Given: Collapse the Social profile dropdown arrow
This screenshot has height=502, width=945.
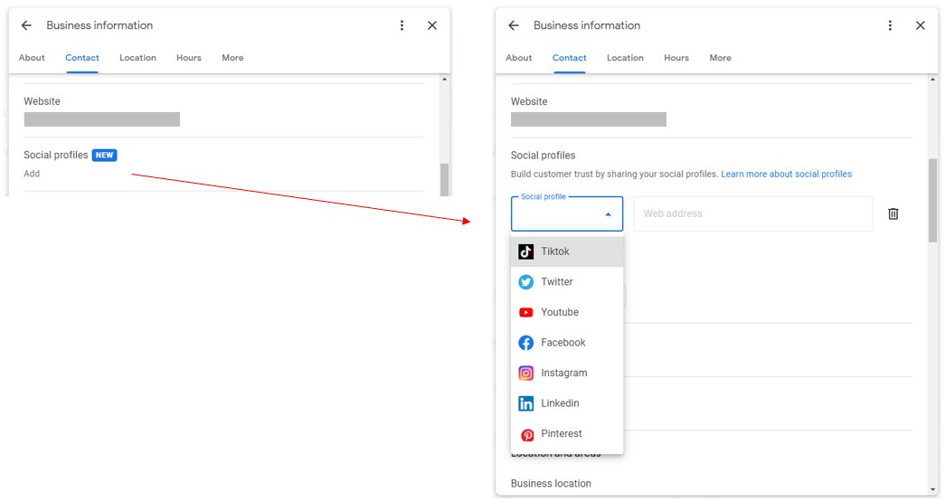Looking at the screenshot, I should click(608, 214).
